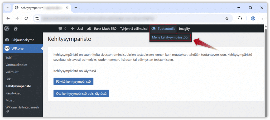Image resolution: width=270 pixels, height=120 pixels.
Task: Bookmark page with star icon
Action: point(227,18)
